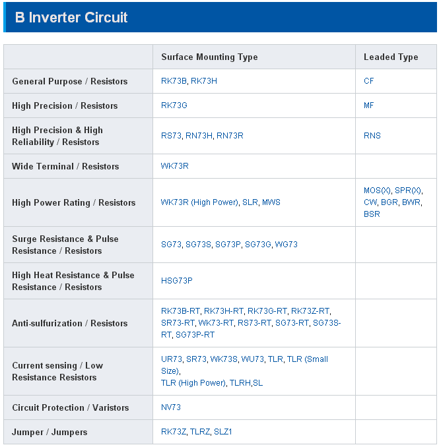Click the RN73H resistor link
439x447 pixels.
click(199, 136)
